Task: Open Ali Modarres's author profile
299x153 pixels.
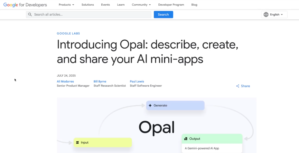Action: pos(65,81)
